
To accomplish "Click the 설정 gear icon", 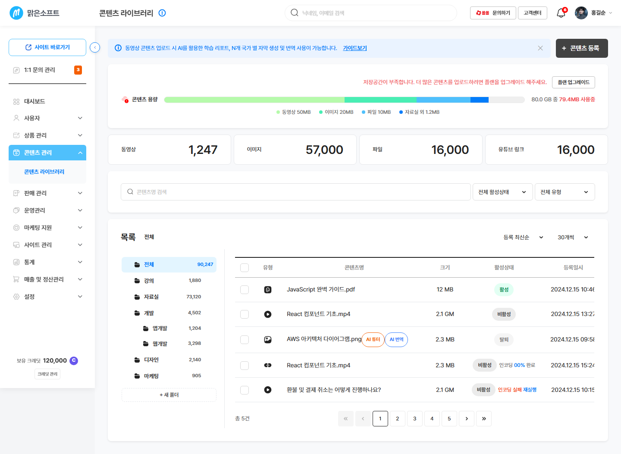I will (x=16, y=297).
